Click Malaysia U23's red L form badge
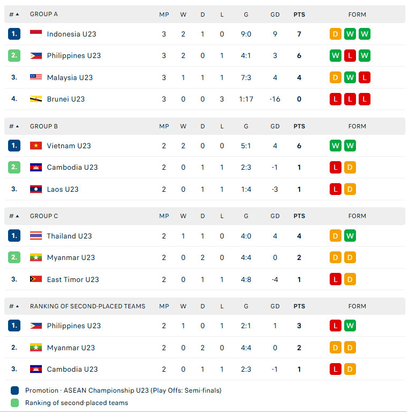 [364, 77]
